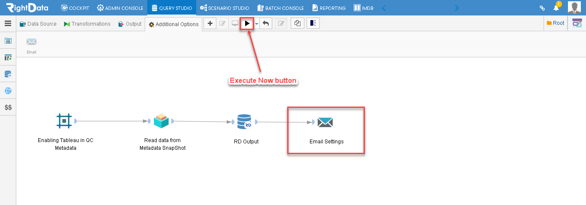Click the second greyed-out edit pencil icon
This screenshot has width=586, height=205.
[x=281, y=24]
